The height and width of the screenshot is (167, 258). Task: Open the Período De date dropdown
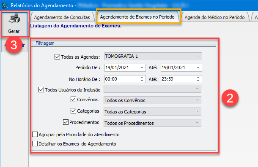(x=142, y=68)
